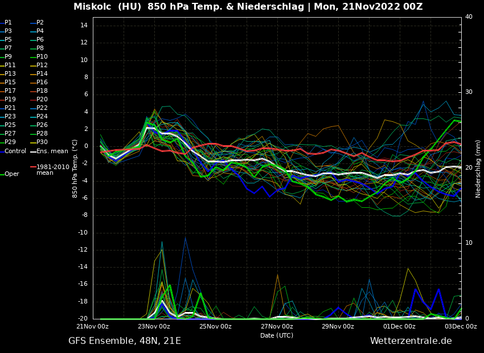Screen dimensions: 484x353
Task: Click the 01Dec 00z date tick label
Action: tap(399, 327)
